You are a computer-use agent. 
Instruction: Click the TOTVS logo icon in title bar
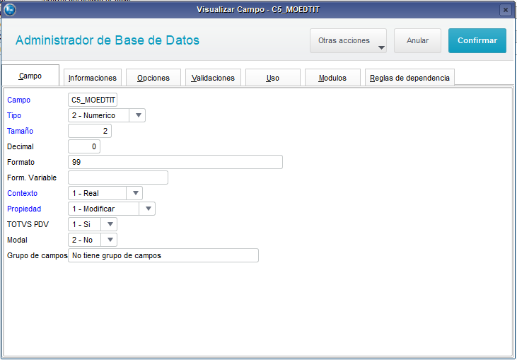(10, 10)
